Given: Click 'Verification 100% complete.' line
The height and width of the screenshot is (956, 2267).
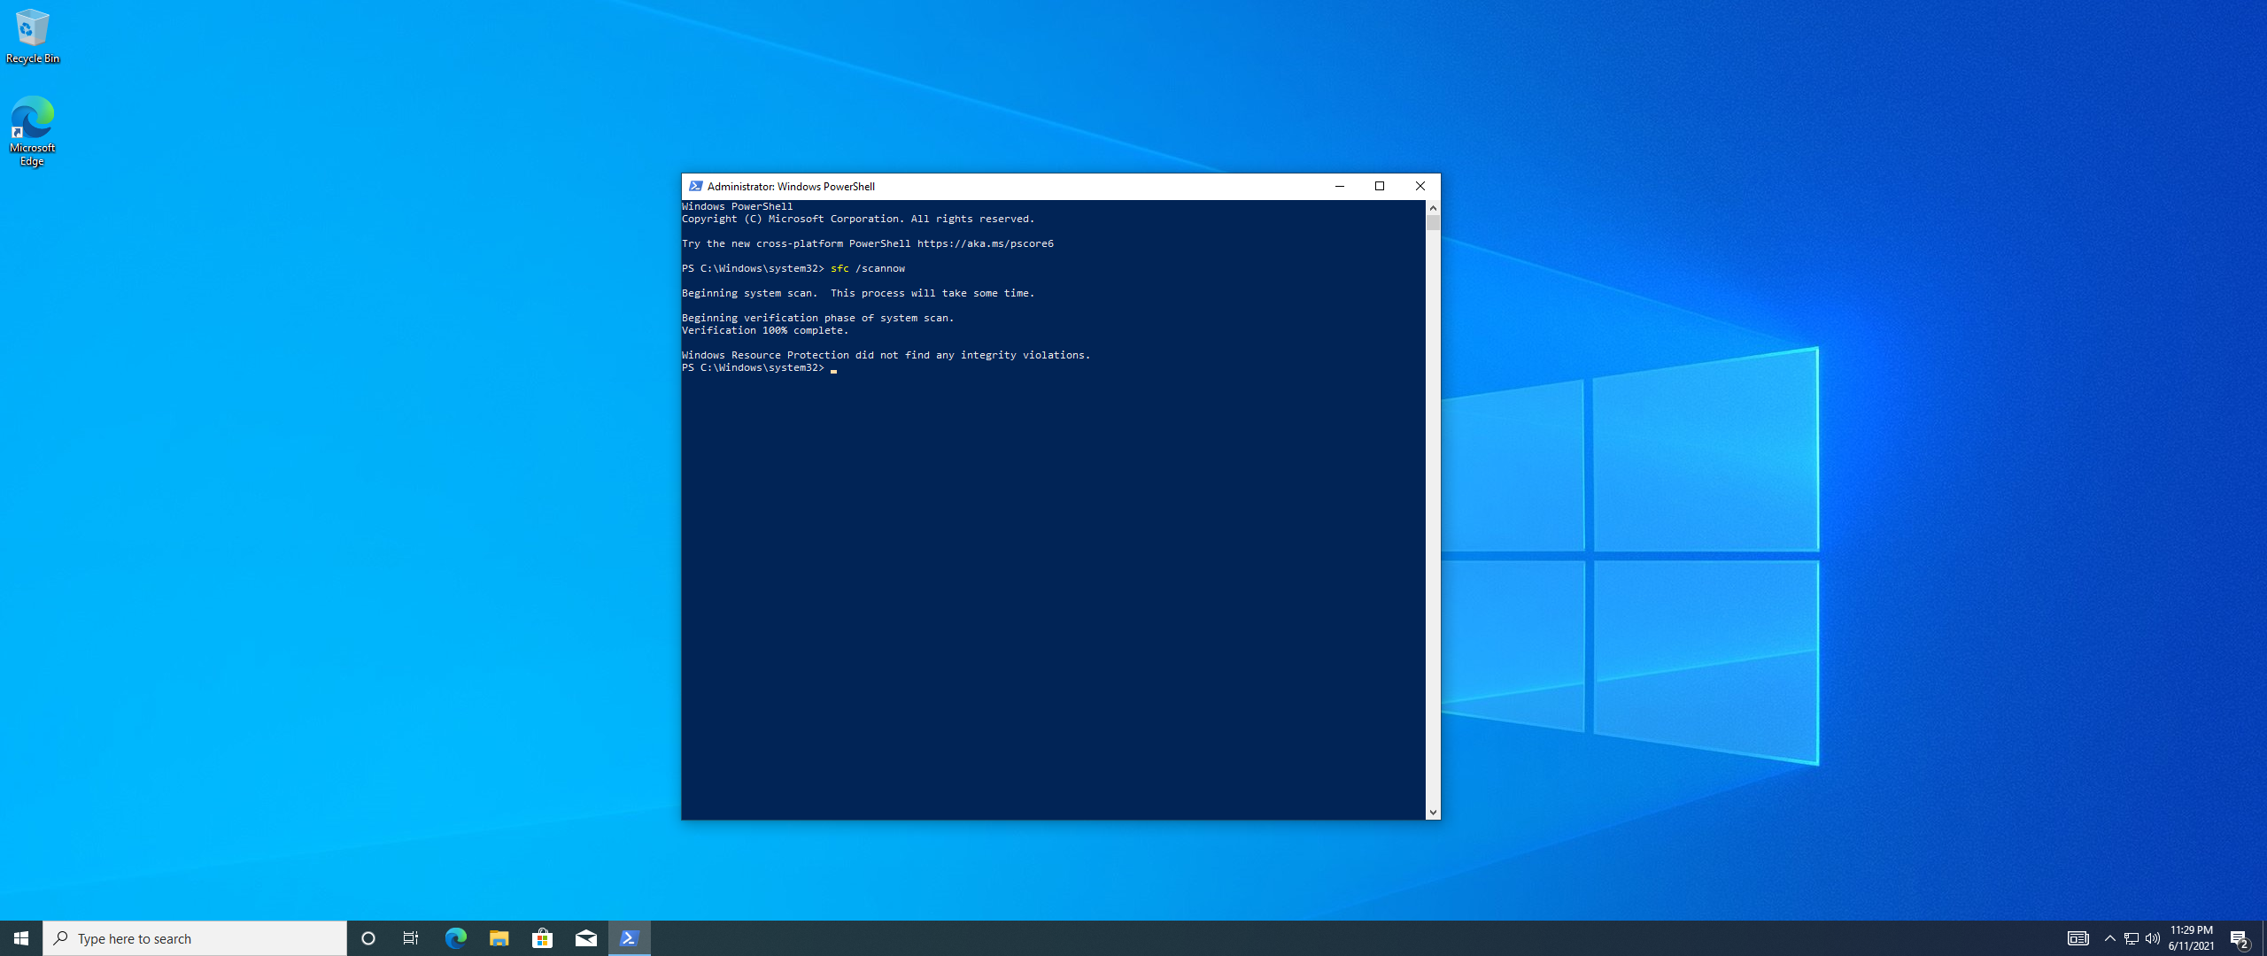Looking at the screenshot, I should 765,330.
